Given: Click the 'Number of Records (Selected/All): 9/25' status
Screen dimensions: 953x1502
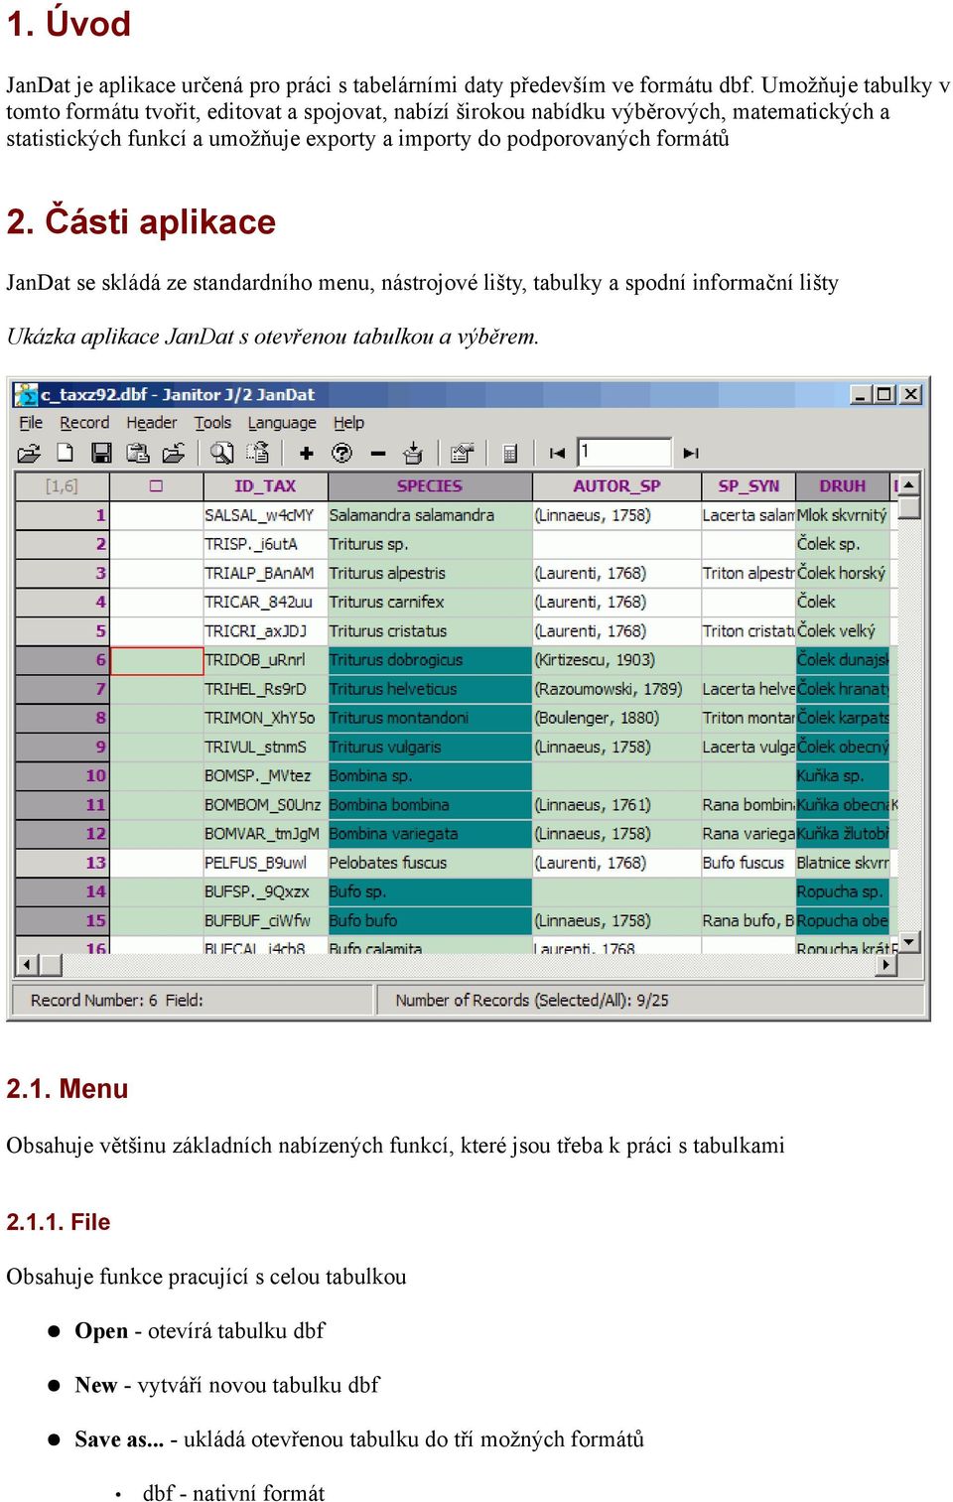Looking at the screenshot, I should tap(532, 1000).
